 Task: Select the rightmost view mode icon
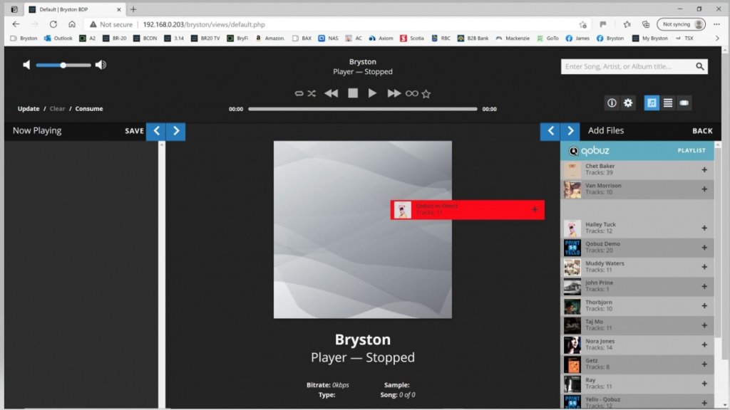point(684,102)
